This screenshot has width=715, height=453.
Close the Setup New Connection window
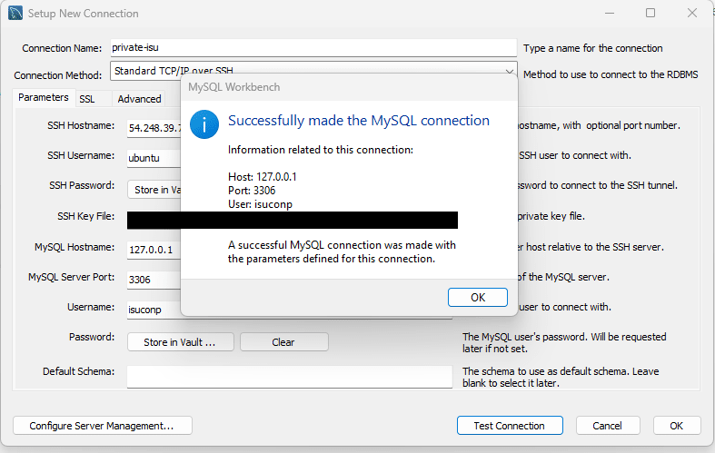tap(692, 14)
